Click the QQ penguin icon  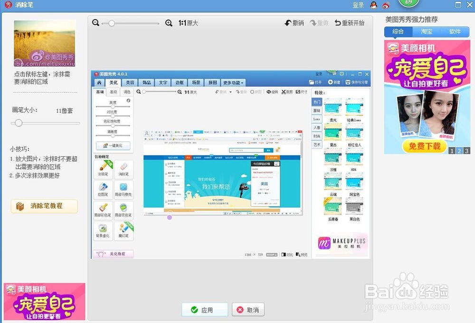[x=373, y=5]
